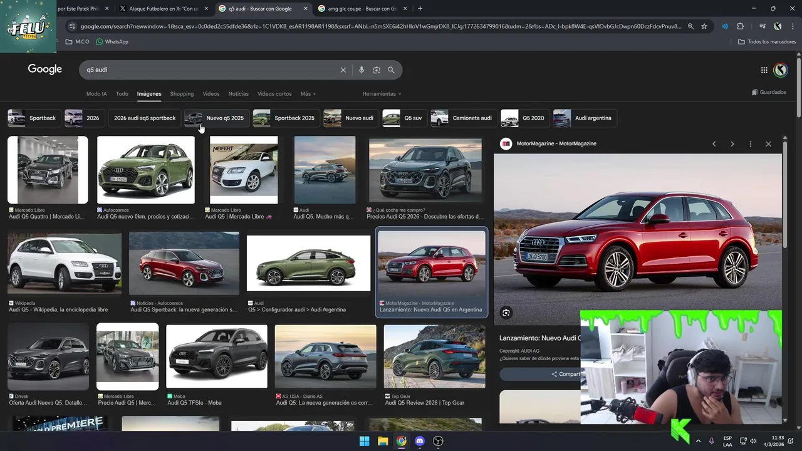Image resolution: width=802 pixels, height=451 pixels.
Task: Click the magnifier search submit icon
Action: [391, 70]
